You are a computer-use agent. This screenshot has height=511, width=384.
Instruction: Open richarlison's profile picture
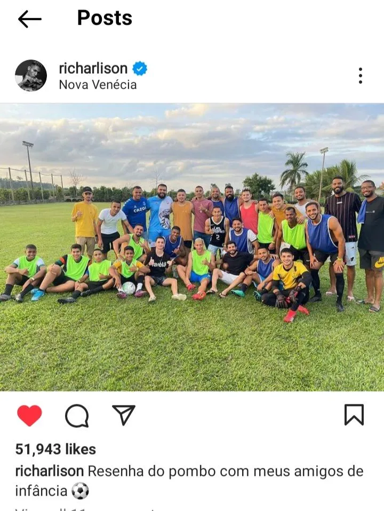[31, 75]
